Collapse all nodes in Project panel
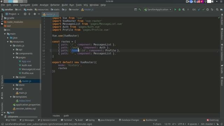Viewport: 224px width, 126px height. (29, 14)
